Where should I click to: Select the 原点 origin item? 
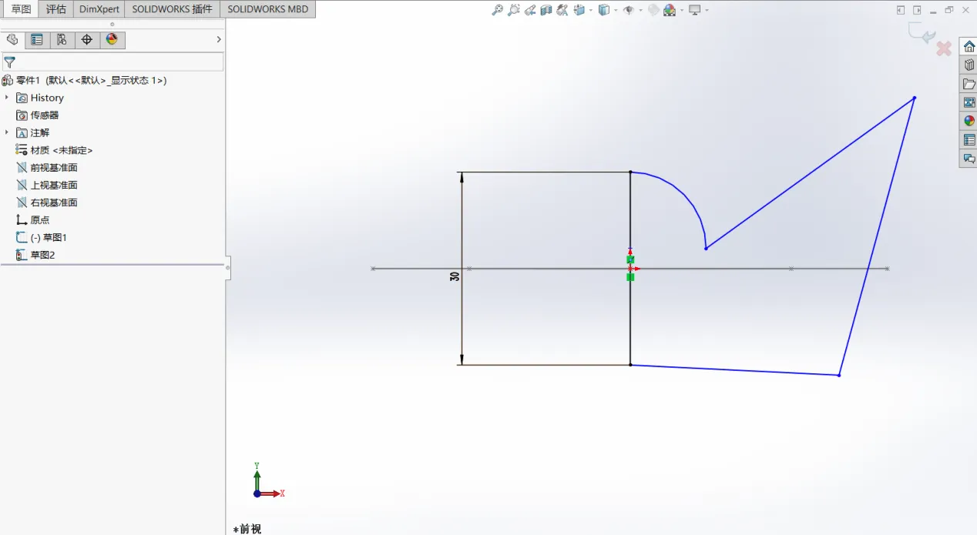tap(32, 220)
